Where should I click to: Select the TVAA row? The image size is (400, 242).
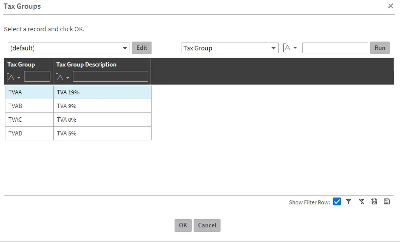click(78, 92)
